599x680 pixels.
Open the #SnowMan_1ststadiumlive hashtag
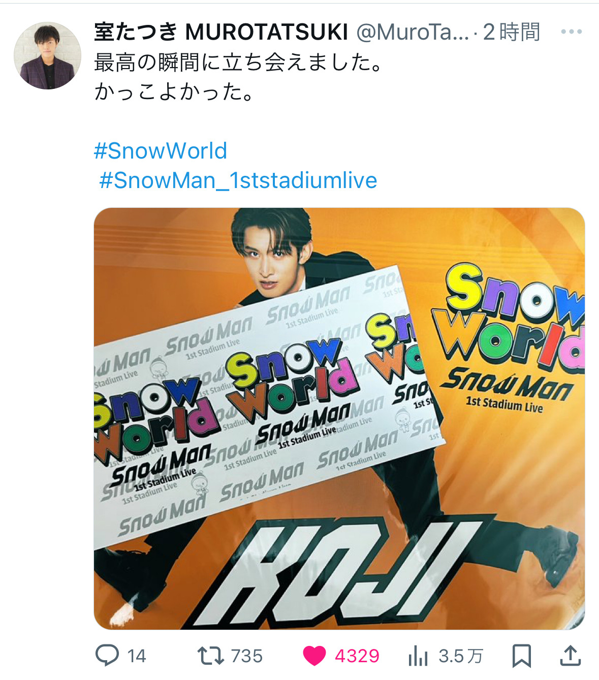(x=238, y=180)
